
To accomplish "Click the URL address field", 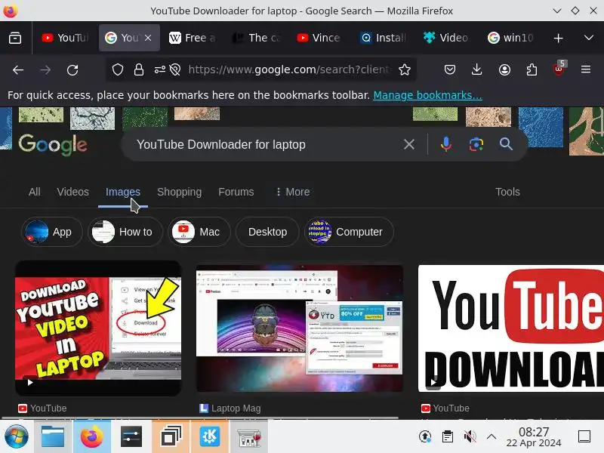I will click(x=289, y=69).
